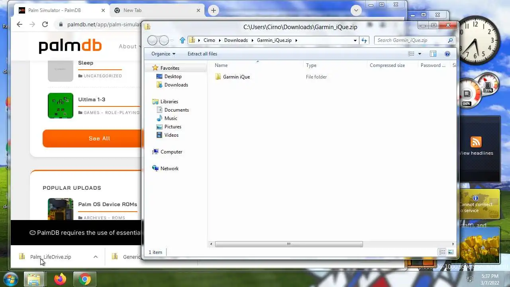Switch to large icons view in status bar
Viewport: 510px width, 287px height.
coord(451,252)
